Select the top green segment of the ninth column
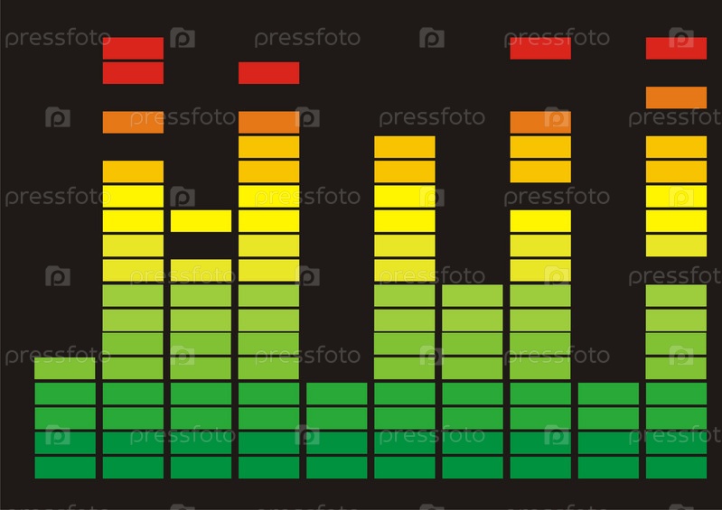 tap(608, 394)
